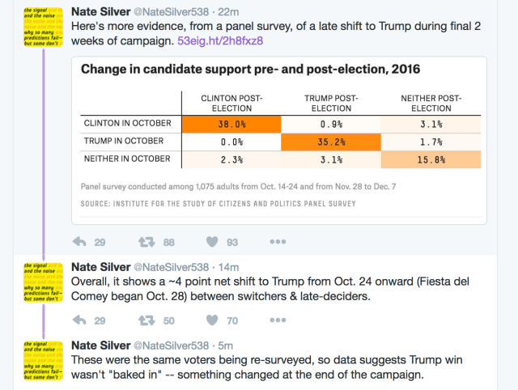This screenshot has height=390, width=518.
Task: Click Nate Silver's name on the third tweet
Action: click(99, 345)
